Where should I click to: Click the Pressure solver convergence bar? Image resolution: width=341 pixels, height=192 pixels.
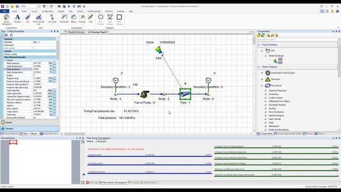pos(150,156)
